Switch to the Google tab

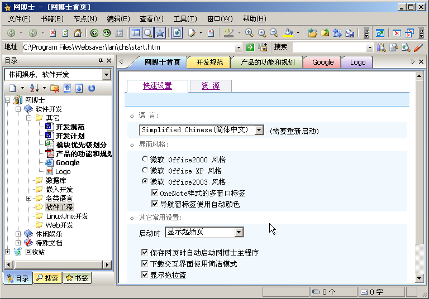(x=322, y=62)
